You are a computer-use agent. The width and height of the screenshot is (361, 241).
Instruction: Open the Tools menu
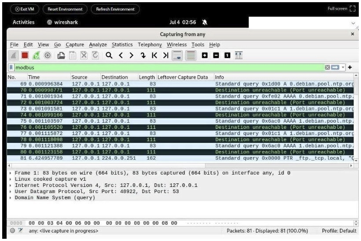198,44
